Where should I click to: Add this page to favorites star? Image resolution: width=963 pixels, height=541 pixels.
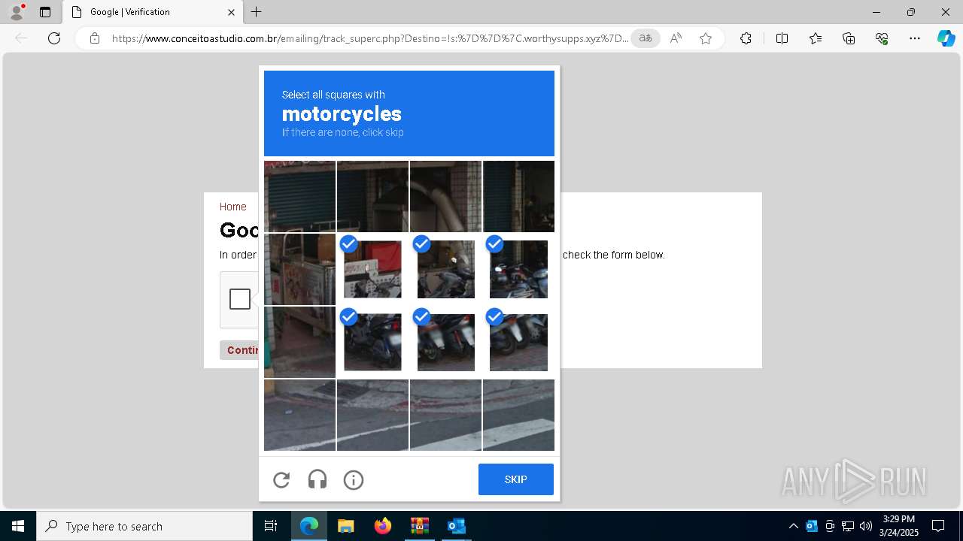706,38
